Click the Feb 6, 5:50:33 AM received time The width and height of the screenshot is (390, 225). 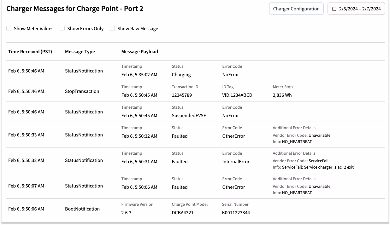(26, 135)
